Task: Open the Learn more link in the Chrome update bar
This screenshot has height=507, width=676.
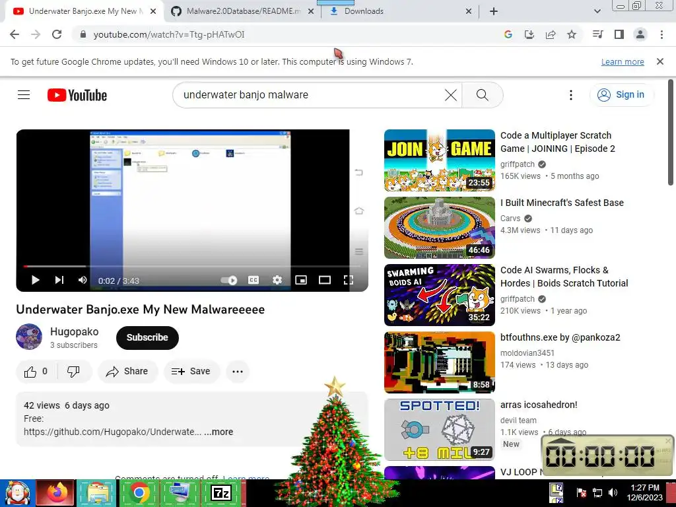Action: [x=623, y=61]
